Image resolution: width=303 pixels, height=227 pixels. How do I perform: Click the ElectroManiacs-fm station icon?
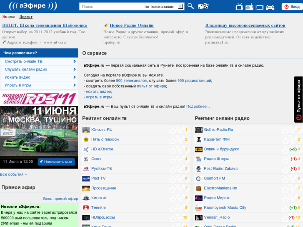[199, 188]
